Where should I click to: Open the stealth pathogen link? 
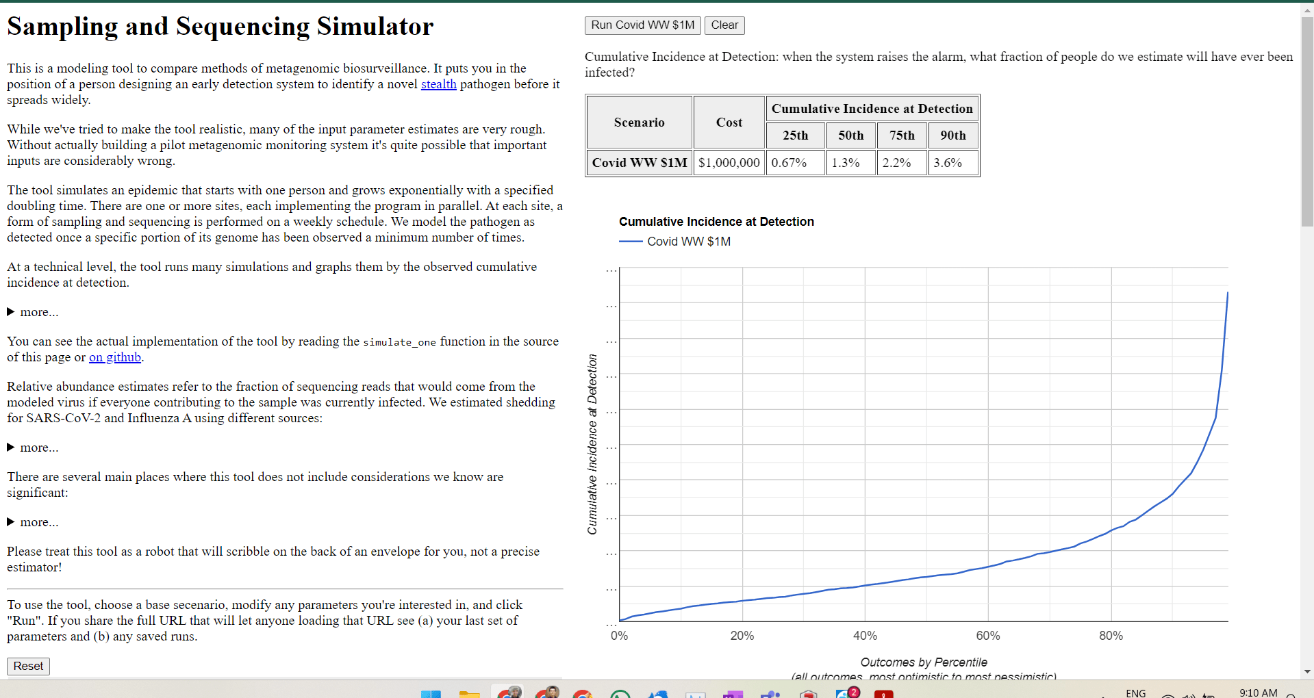438,84
